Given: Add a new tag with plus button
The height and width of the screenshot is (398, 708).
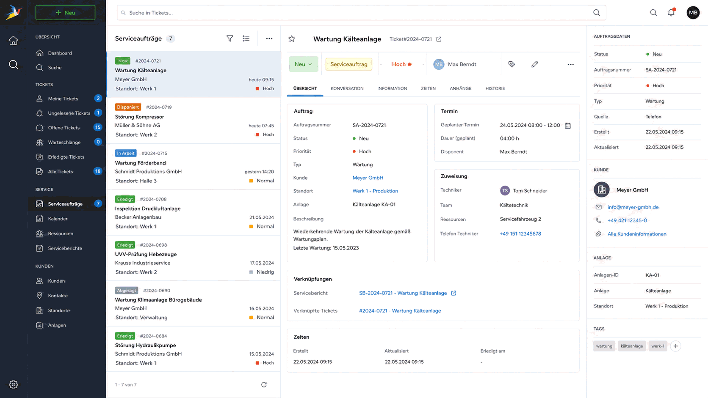Looking at the screenshot, I should 676,346.
